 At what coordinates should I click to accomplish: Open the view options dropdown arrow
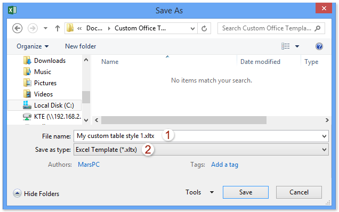point(297,46)
